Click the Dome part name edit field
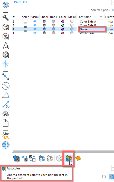The height and width of the screenshot is (182, 114). [x=92, y=29]
